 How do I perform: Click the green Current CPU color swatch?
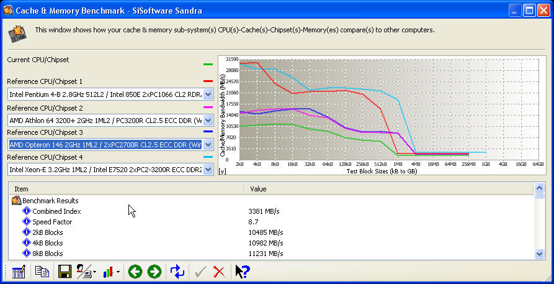pyautogui.click(x=208, y=65)
